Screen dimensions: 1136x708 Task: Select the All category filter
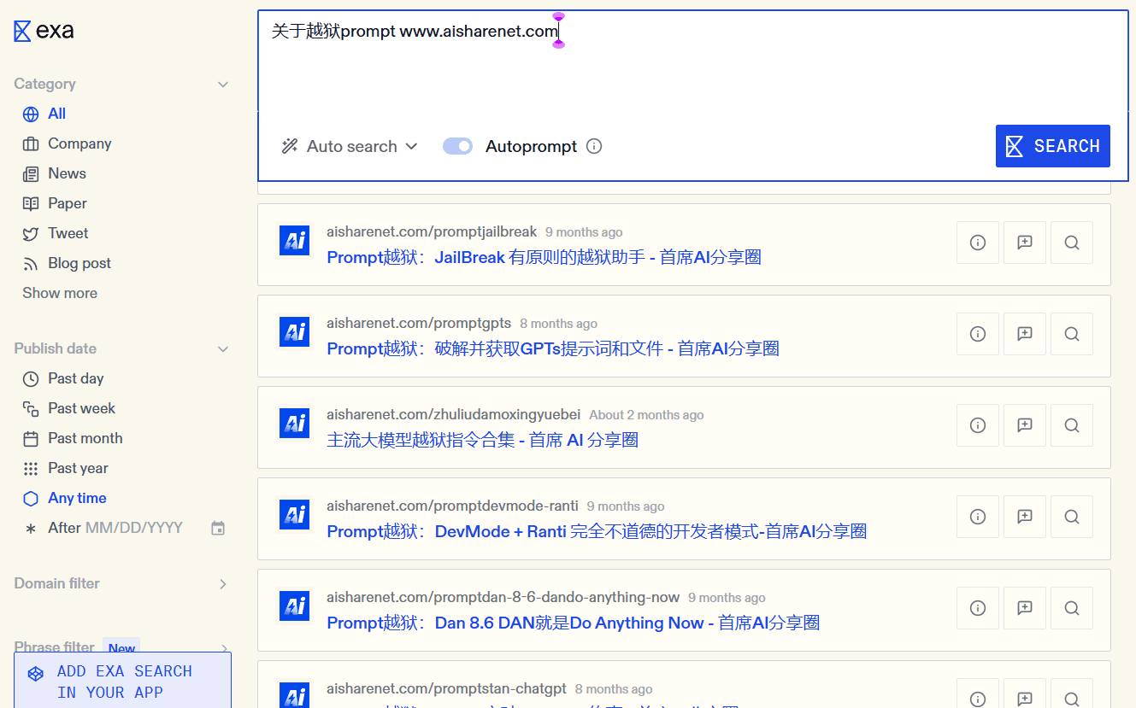point(44,114)
